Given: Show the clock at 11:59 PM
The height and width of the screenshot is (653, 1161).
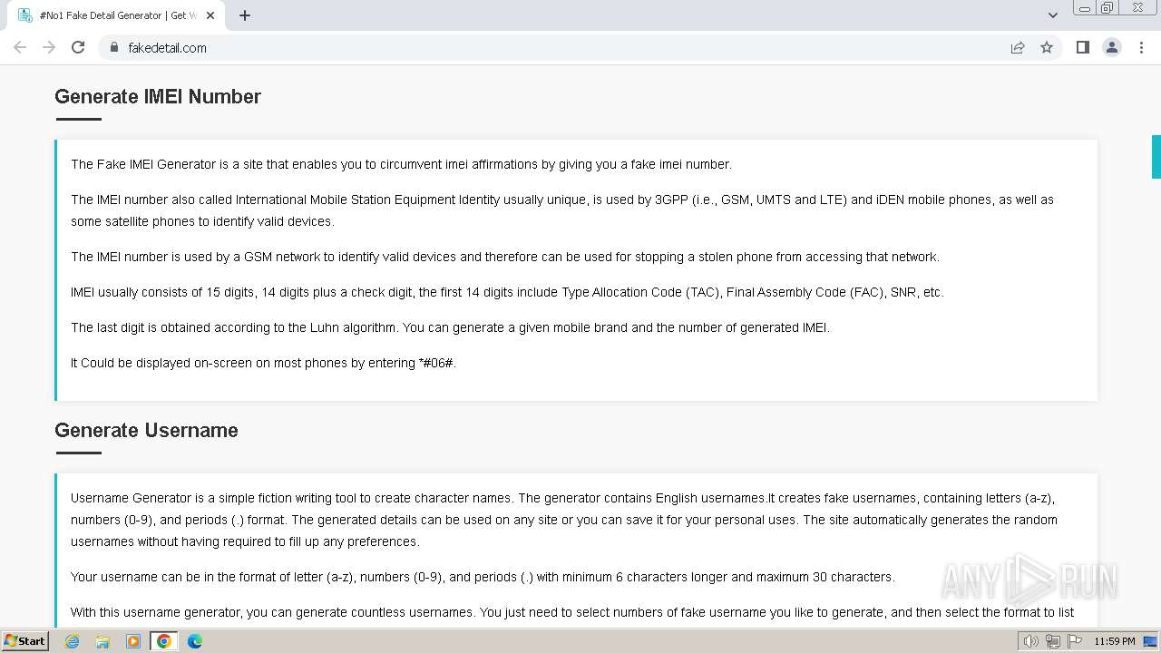Looking at the screenshot, I should (1114, 641).
